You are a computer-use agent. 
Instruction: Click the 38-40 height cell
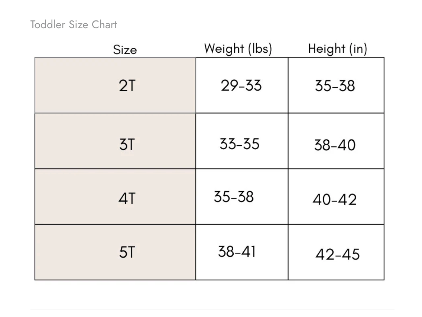pos(335,145)
